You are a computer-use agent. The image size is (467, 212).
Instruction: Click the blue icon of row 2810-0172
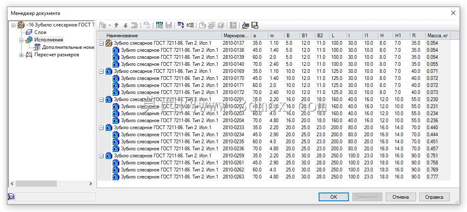coord(116,92)
